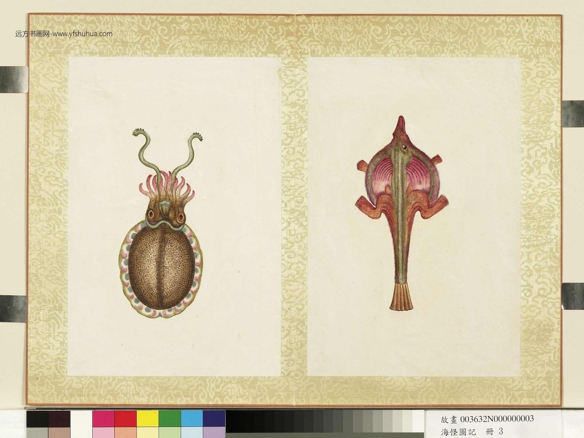Select the dark blue color chart swatch
Viewport: 584px width, 438px height.
pyautogui.click(x=214, y=419)
